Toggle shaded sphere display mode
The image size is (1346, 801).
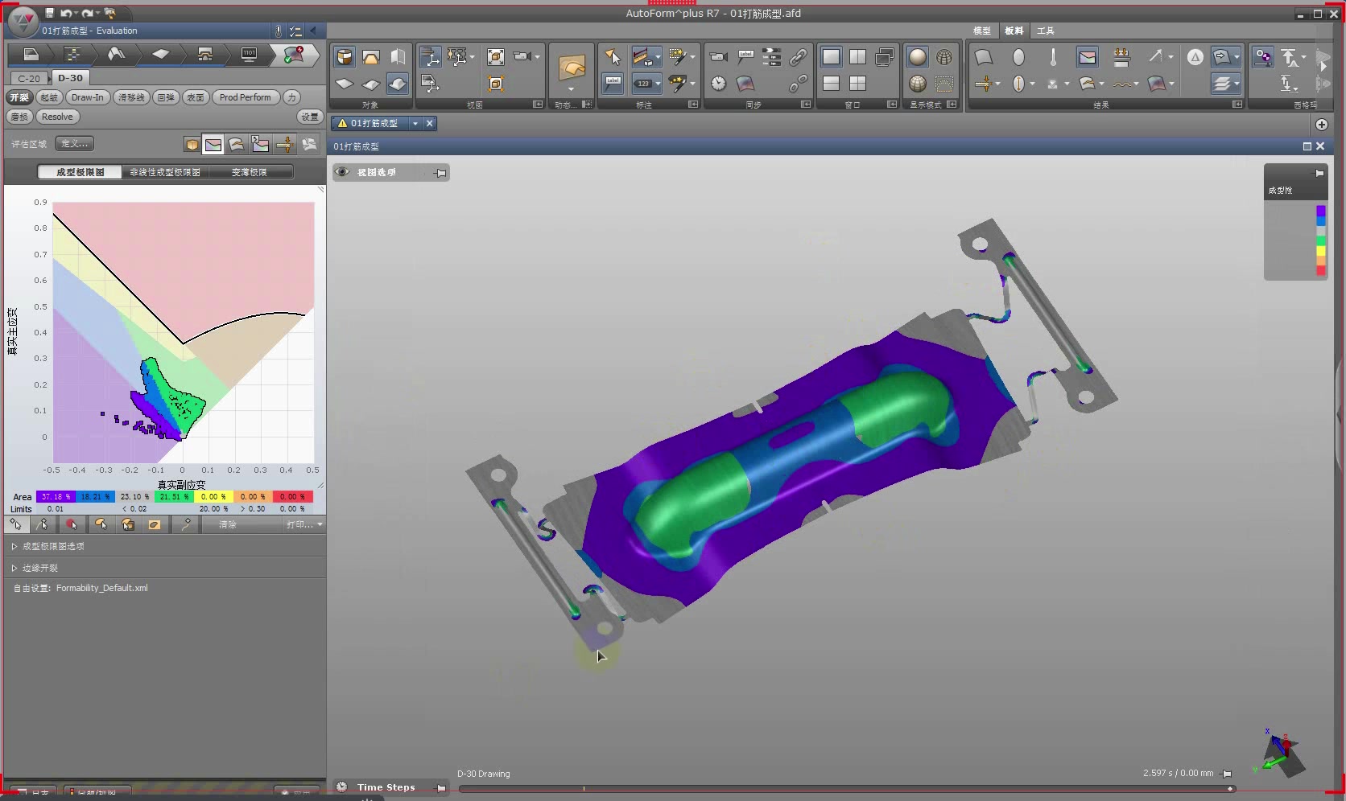(x=917, y=57)
